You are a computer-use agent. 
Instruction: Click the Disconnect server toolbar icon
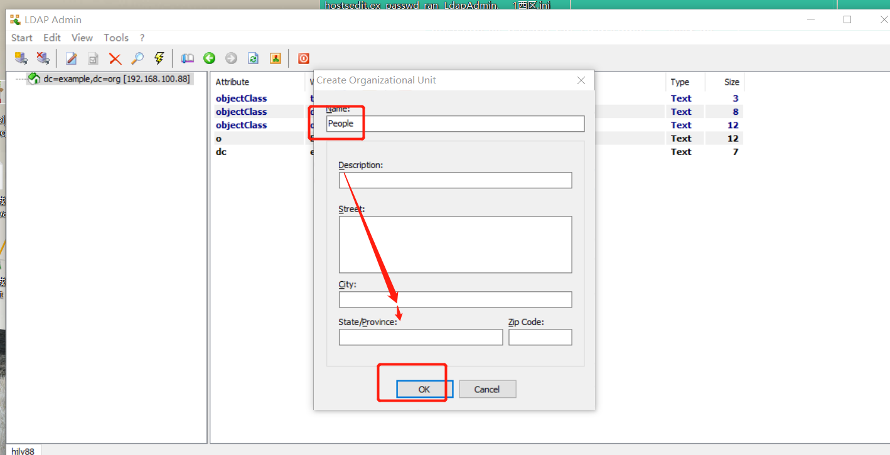point(43,58)
